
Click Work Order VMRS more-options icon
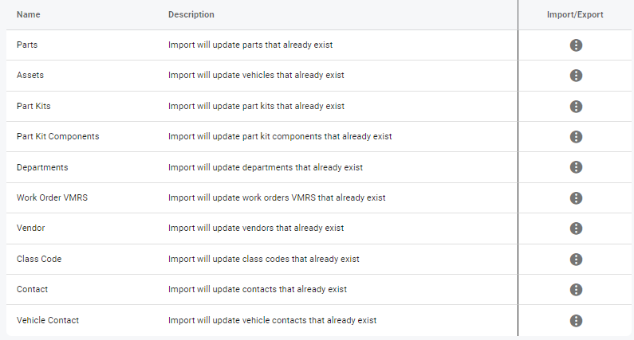coord(576,198)
